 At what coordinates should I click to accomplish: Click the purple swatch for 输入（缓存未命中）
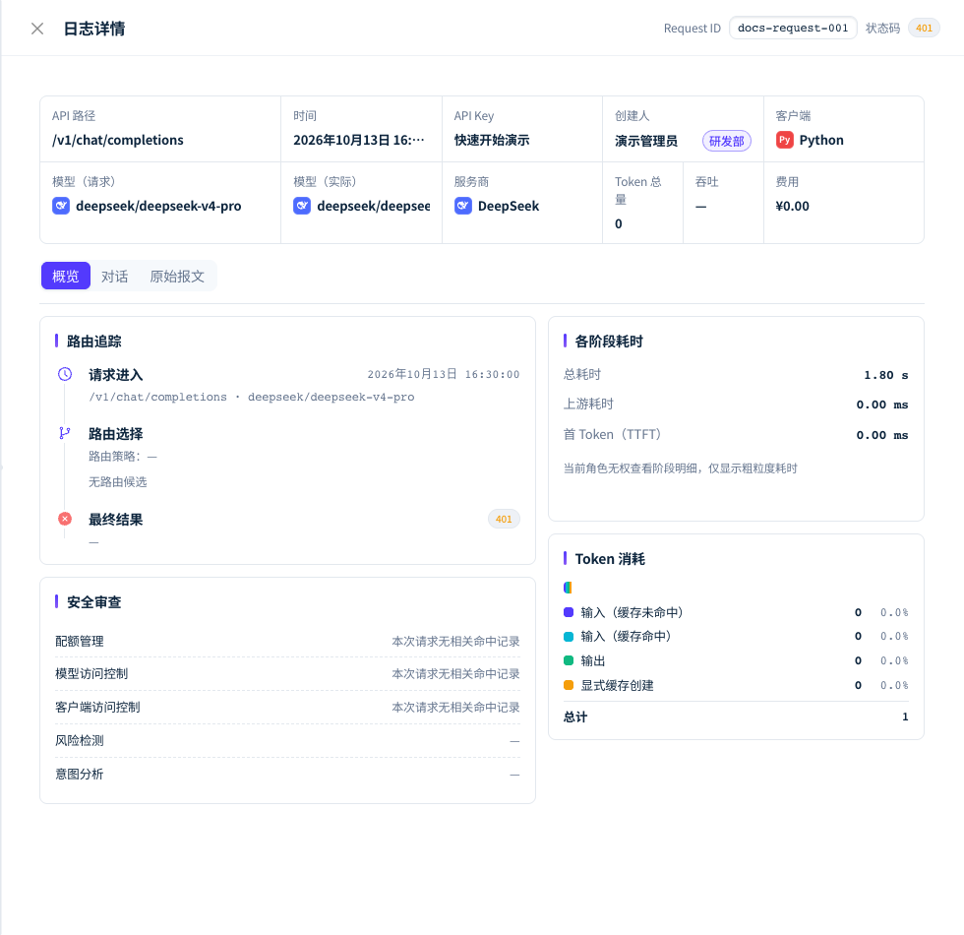569,612
